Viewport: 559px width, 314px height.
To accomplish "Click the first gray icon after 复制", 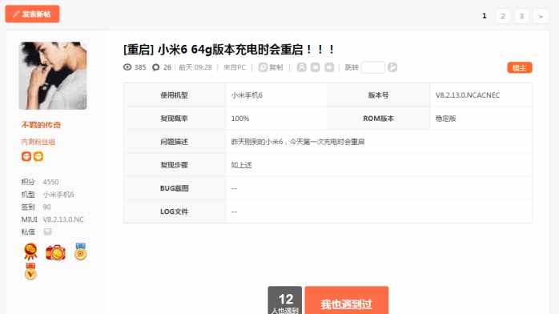I will point(301,67).
